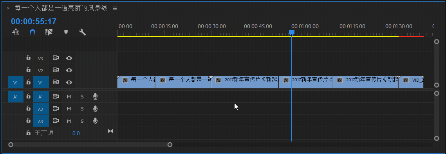446x154 pixels.
Task: Open the sequence panel menu icon
Action: tap(115, 9)
